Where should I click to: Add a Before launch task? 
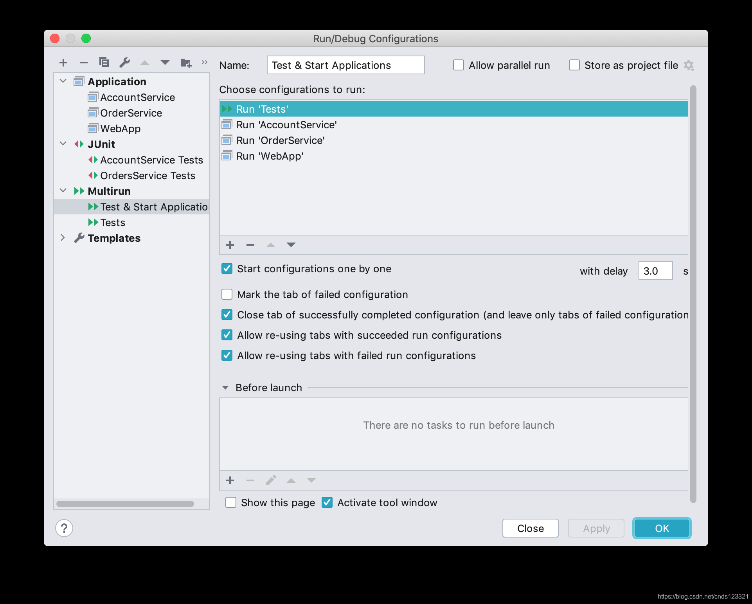click(230, 480)
